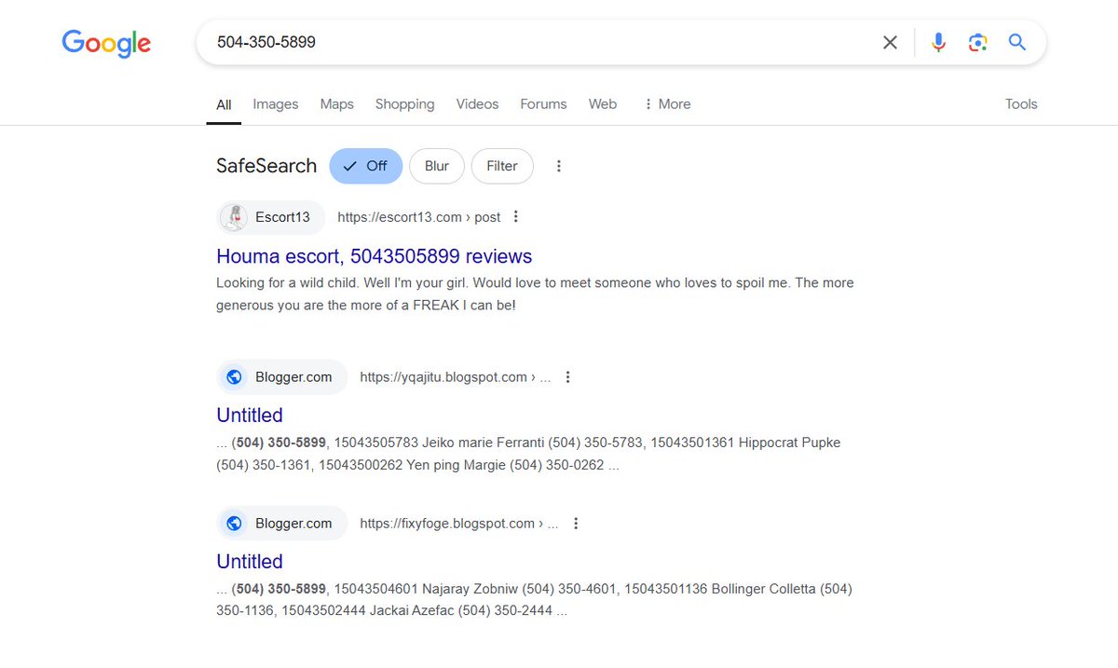Switch to the Web tab
Viewport: 1118px width, 668px height.
[x=603, y=104]
